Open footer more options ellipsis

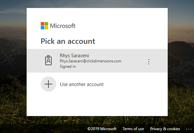(x=189, y=129)
